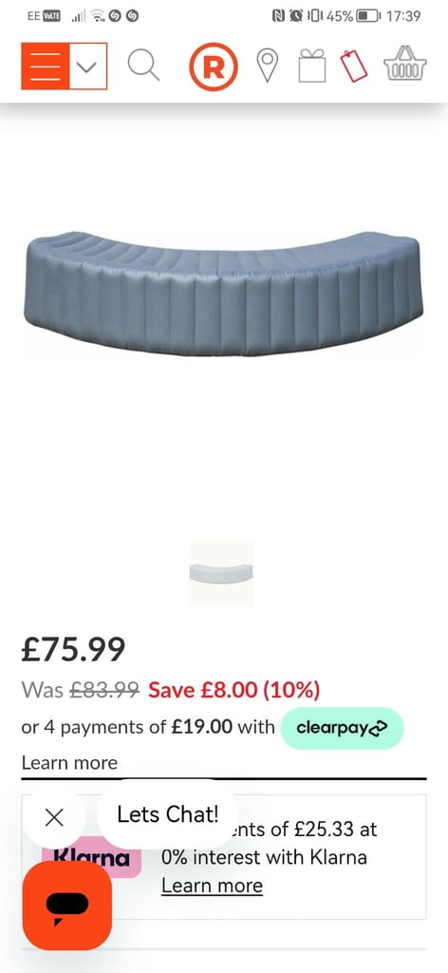Select the product thumbnail image

[221, 574]
